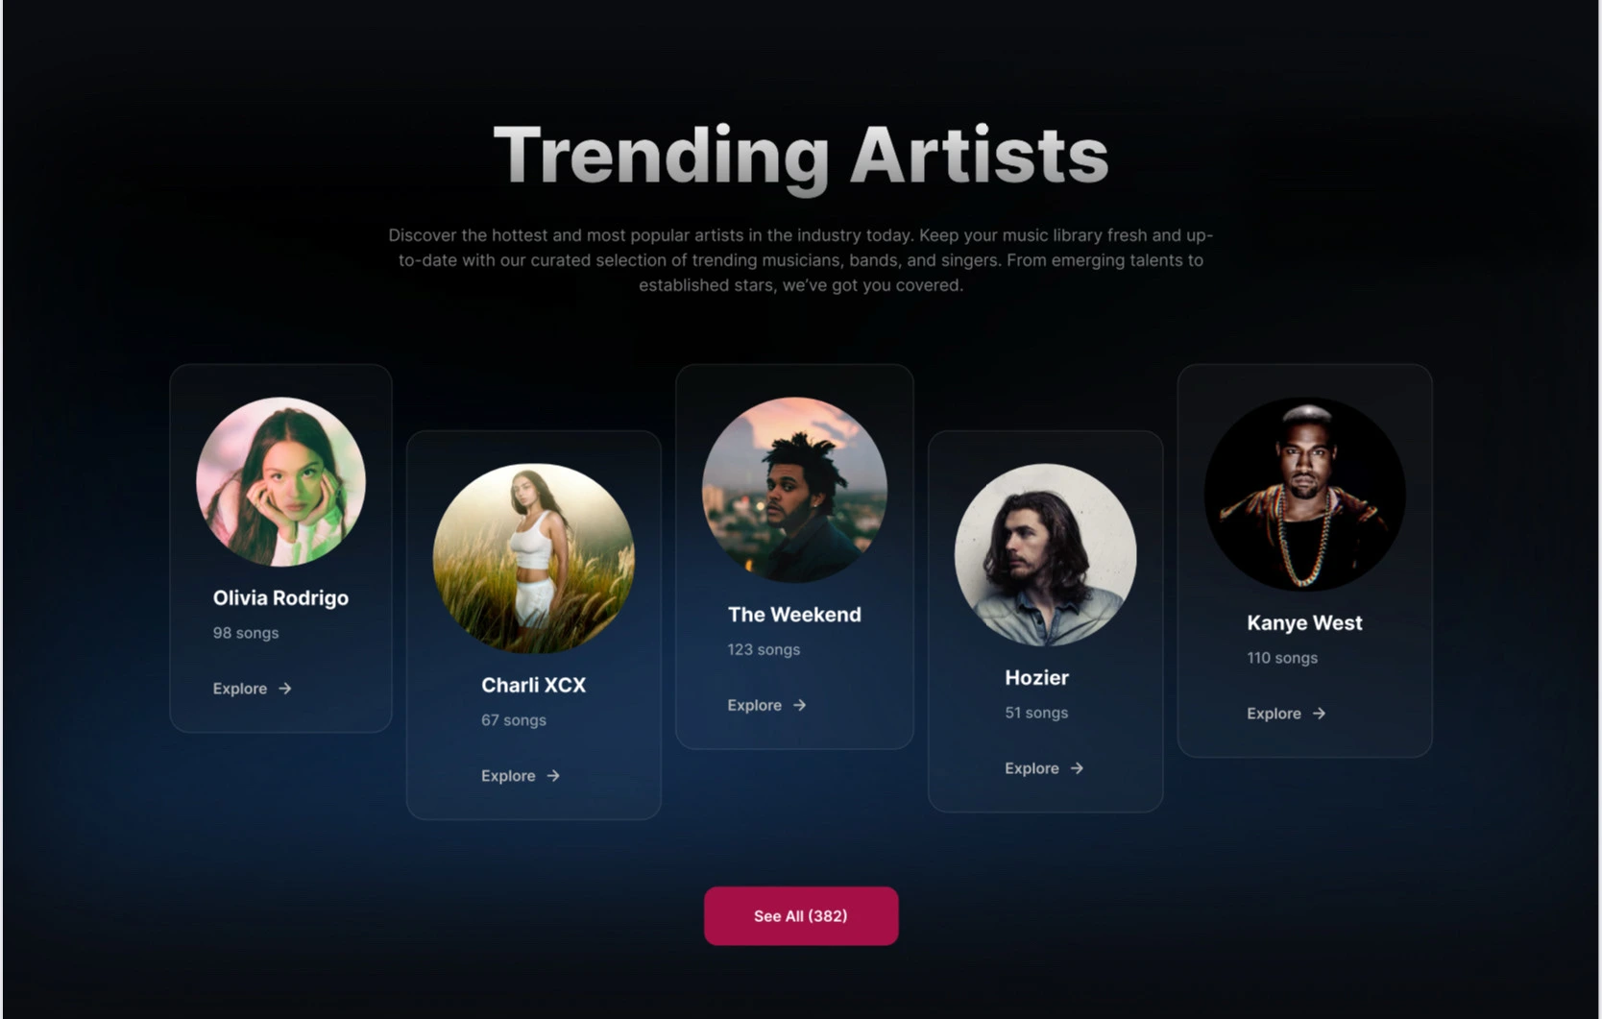Open Hozier's Explore link
The image size is (1602, 1019).
click(x=1044, y=768)
